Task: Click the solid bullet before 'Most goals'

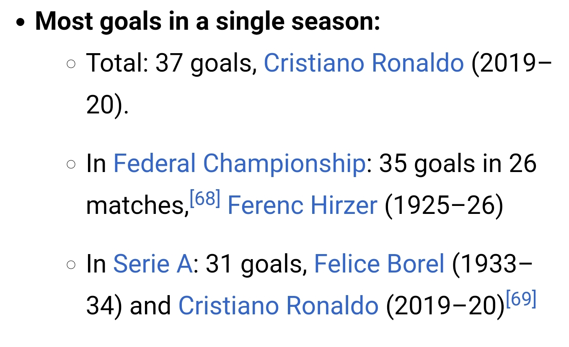Action: point(20,23)
